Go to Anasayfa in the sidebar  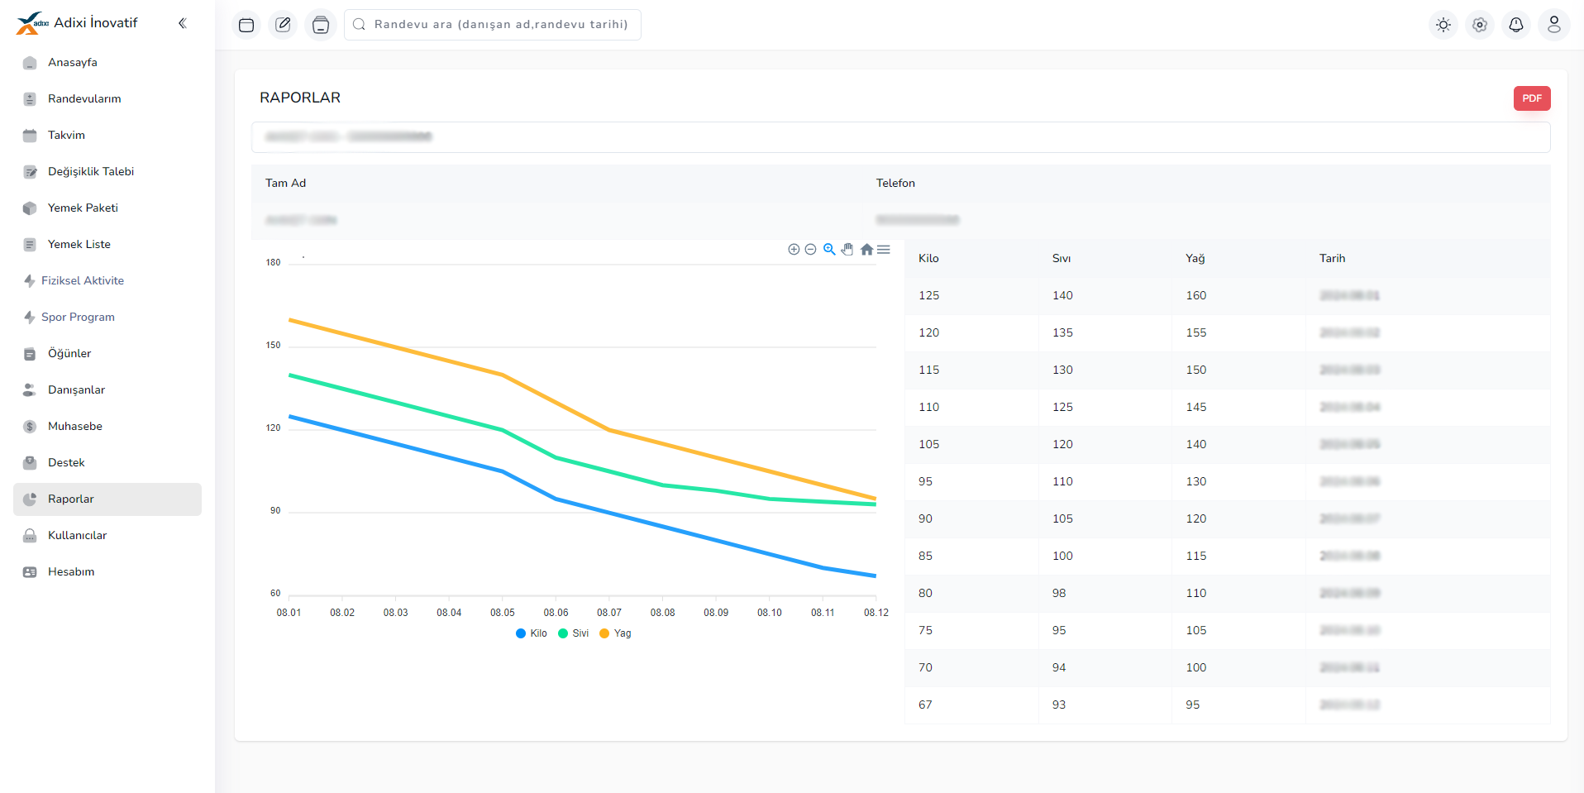[x=107, y=63]
